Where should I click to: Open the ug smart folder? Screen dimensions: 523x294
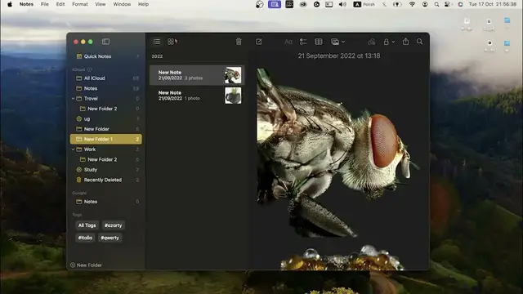(x=106, y=118)
